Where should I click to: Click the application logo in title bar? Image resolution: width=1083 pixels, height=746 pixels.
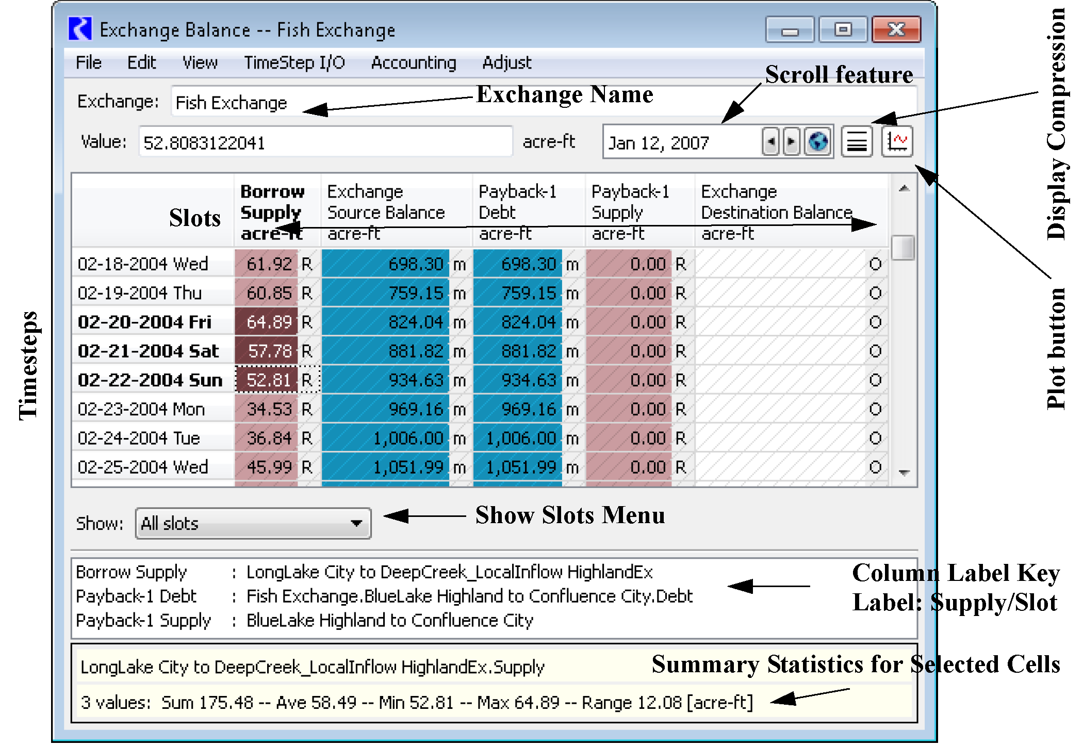(x=80, y=29)
